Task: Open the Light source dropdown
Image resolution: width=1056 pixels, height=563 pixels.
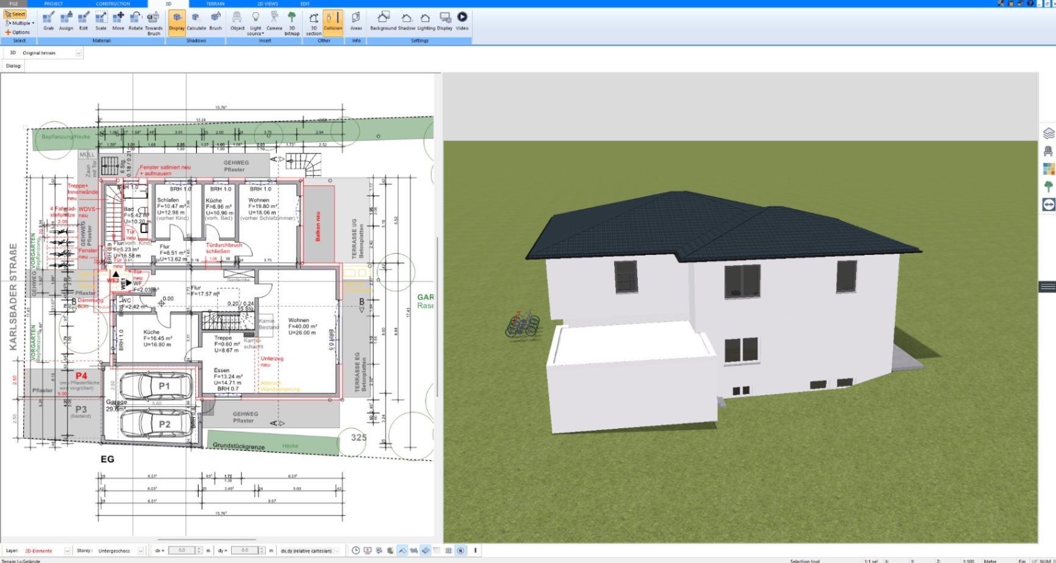Action: 255,23
